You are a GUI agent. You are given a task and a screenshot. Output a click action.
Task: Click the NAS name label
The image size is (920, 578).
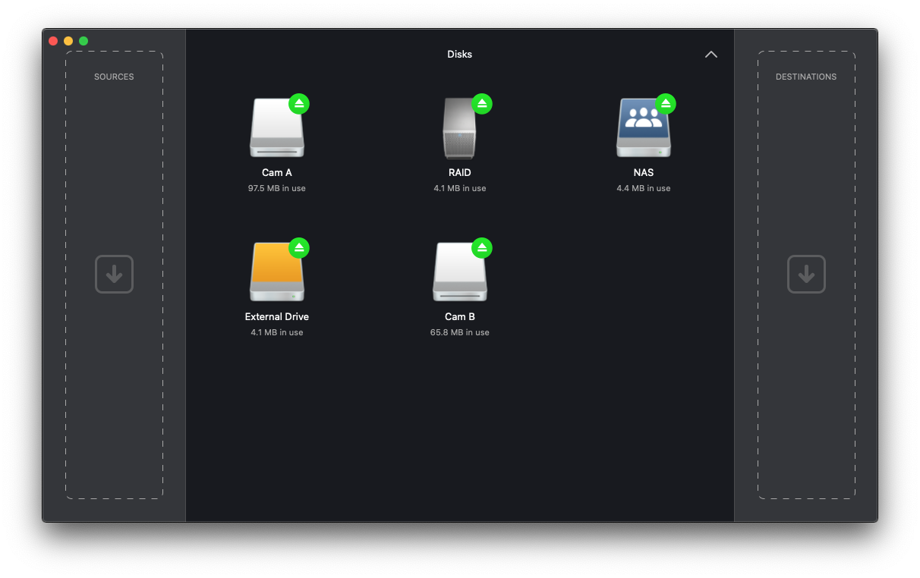click(644, 173)
